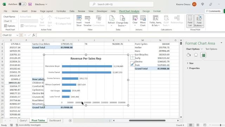This screenshot has width=225, height=127.
Task: Open the Page Layout tab
Action: (x=46, y=11)
